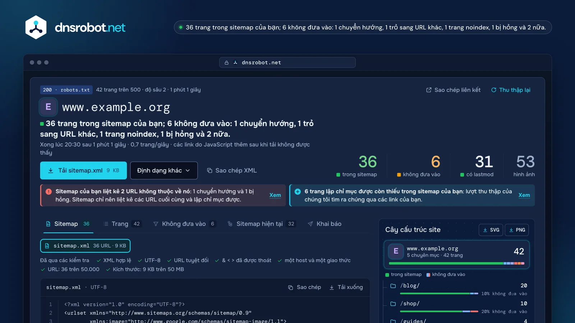Click the /shop/ folder icon

point(393,304)
